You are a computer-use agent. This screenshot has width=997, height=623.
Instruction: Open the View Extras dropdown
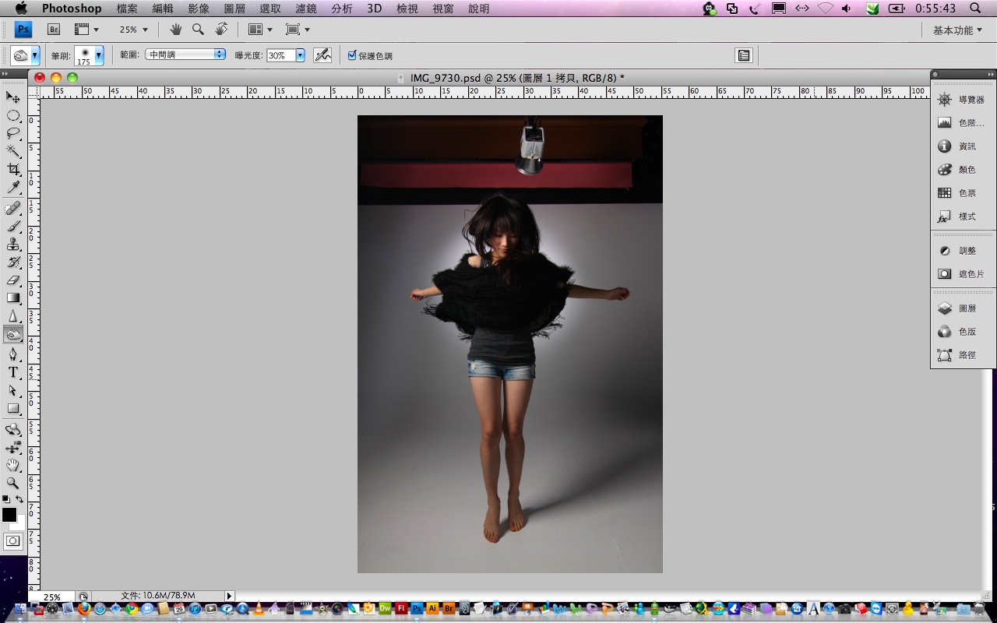(86, 30)
